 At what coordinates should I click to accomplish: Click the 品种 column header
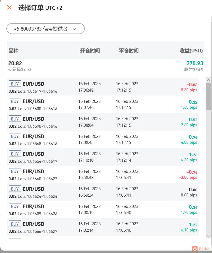[13, 51]
